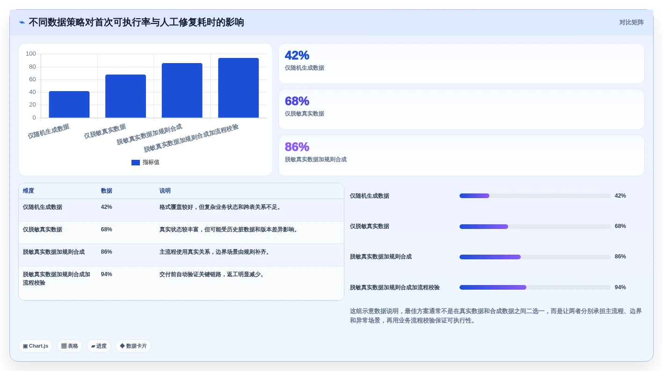Screen dimensions: 663x371
Task: Select the 86% data card
Action: click(x=461, y=155)
